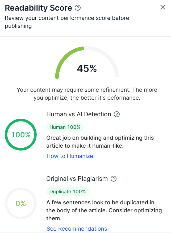Open the See Recommendations link
This screenshot has height=233, width=171.
77,228
